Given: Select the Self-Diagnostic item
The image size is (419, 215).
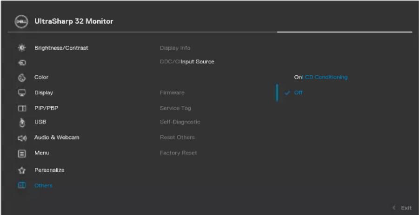Looking at the screenshot, I should pos(180,122).
